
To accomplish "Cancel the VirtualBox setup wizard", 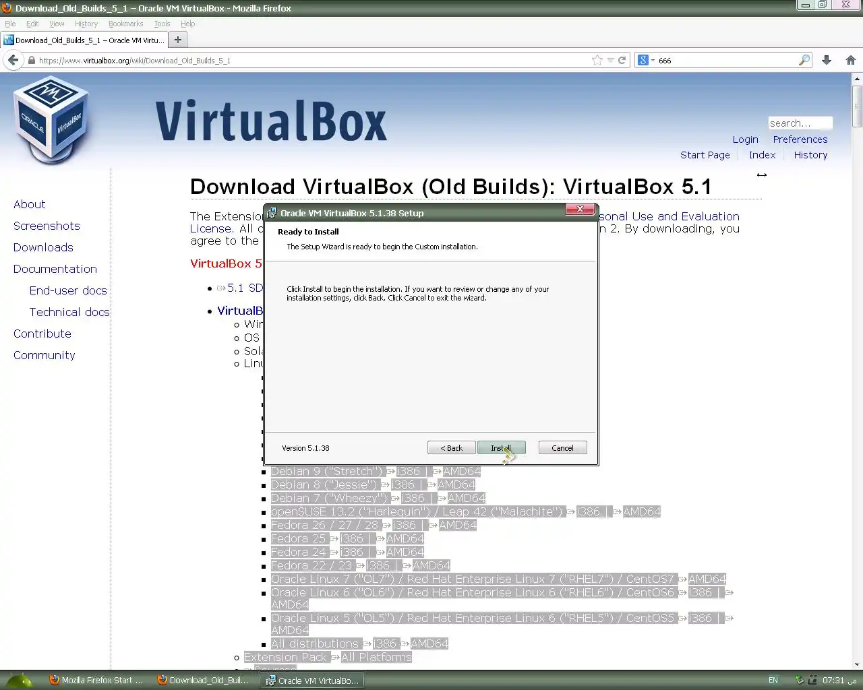I will 562,448.
